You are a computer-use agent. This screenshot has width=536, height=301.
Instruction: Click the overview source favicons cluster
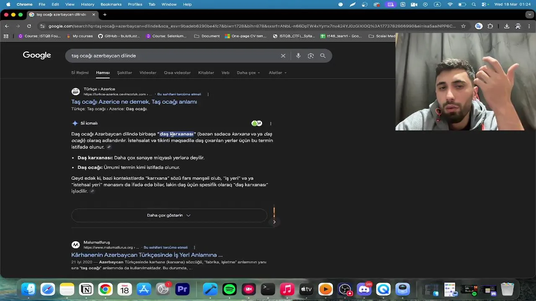[257, 123]
